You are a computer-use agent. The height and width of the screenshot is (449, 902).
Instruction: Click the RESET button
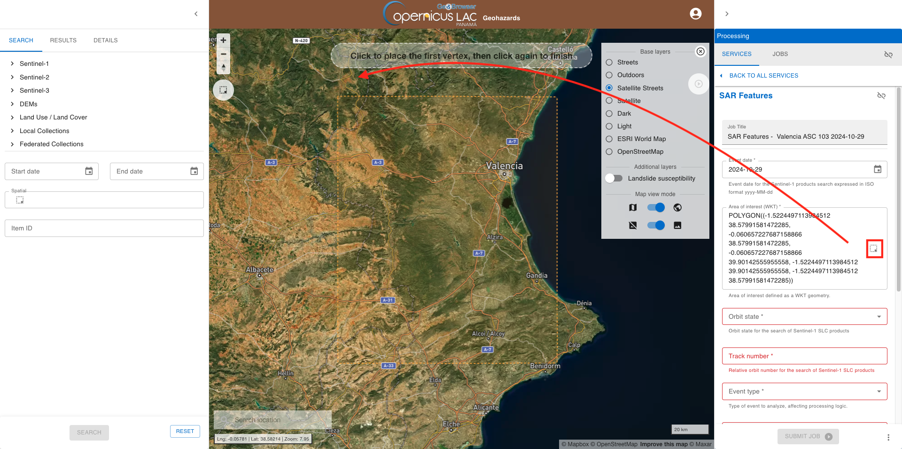point(185,431)
